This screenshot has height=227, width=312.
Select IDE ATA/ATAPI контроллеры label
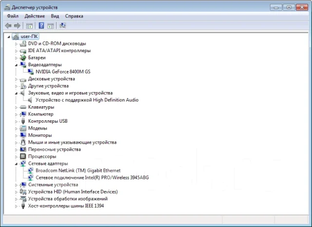[59, 51]
